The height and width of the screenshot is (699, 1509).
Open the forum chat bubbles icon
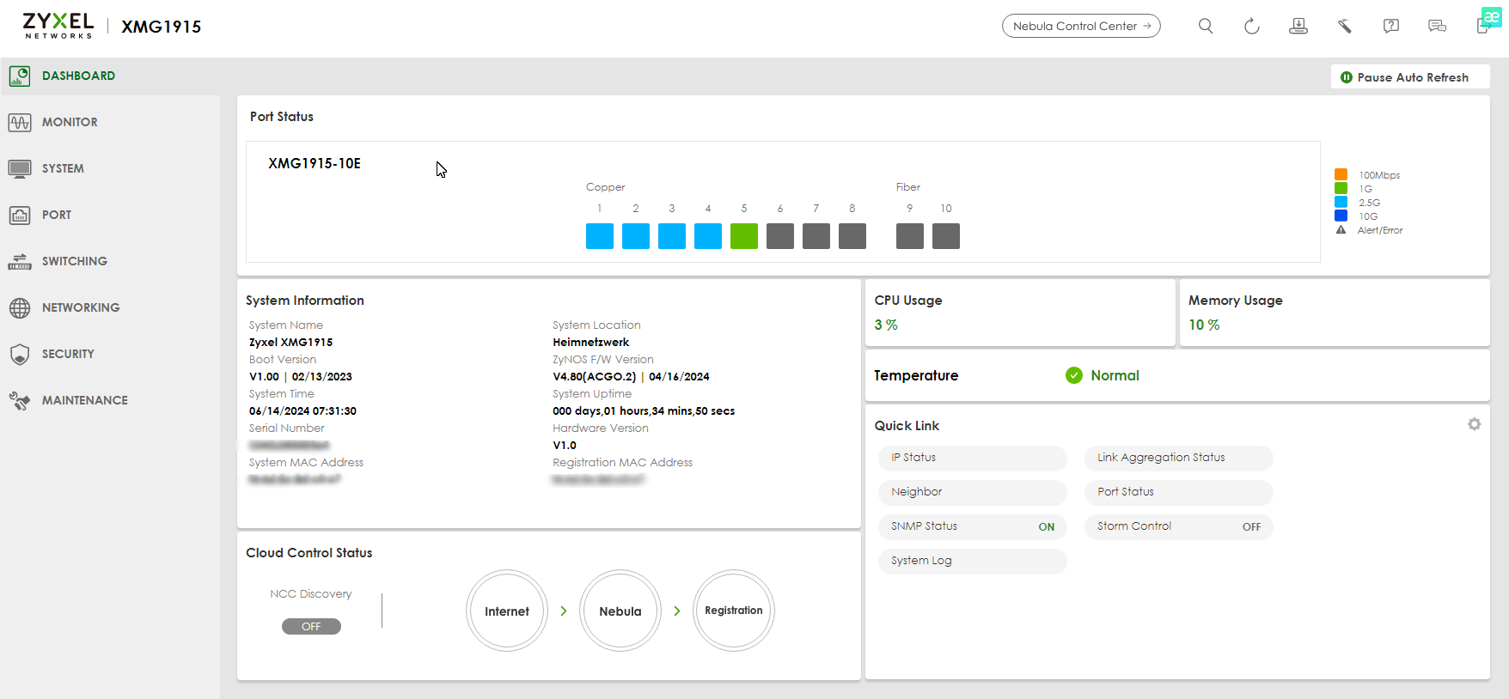(1437, 26)
